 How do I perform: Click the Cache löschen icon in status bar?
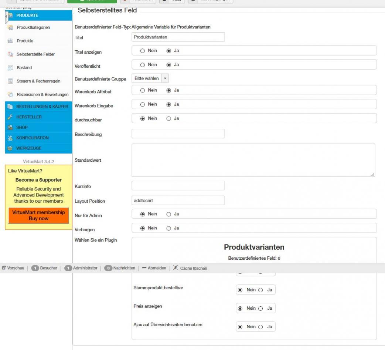(x=176, y=268)
